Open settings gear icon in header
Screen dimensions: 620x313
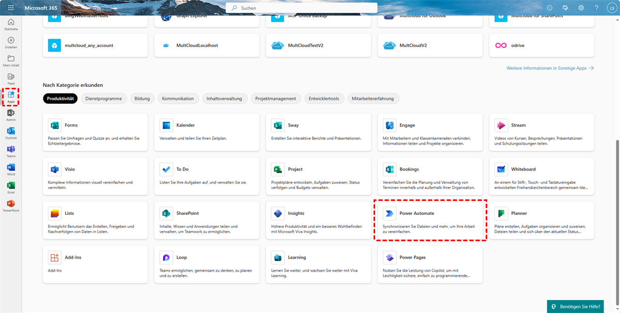581,8
